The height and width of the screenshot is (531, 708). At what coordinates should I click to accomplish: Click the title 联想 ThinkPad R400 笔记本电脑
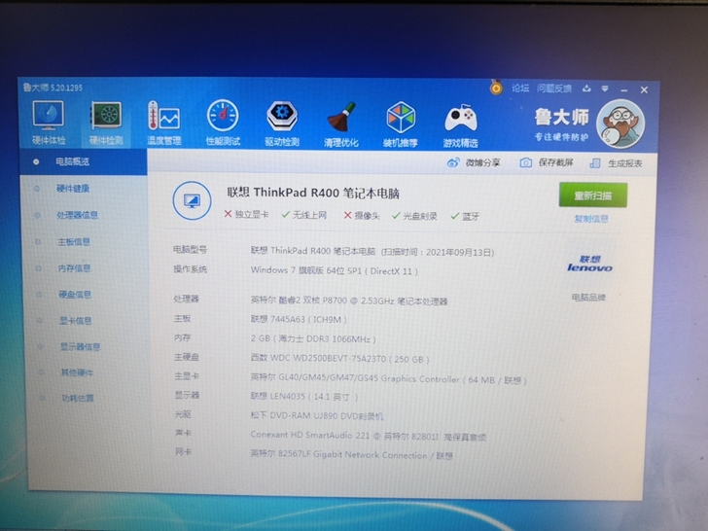(x=313, y=193)
